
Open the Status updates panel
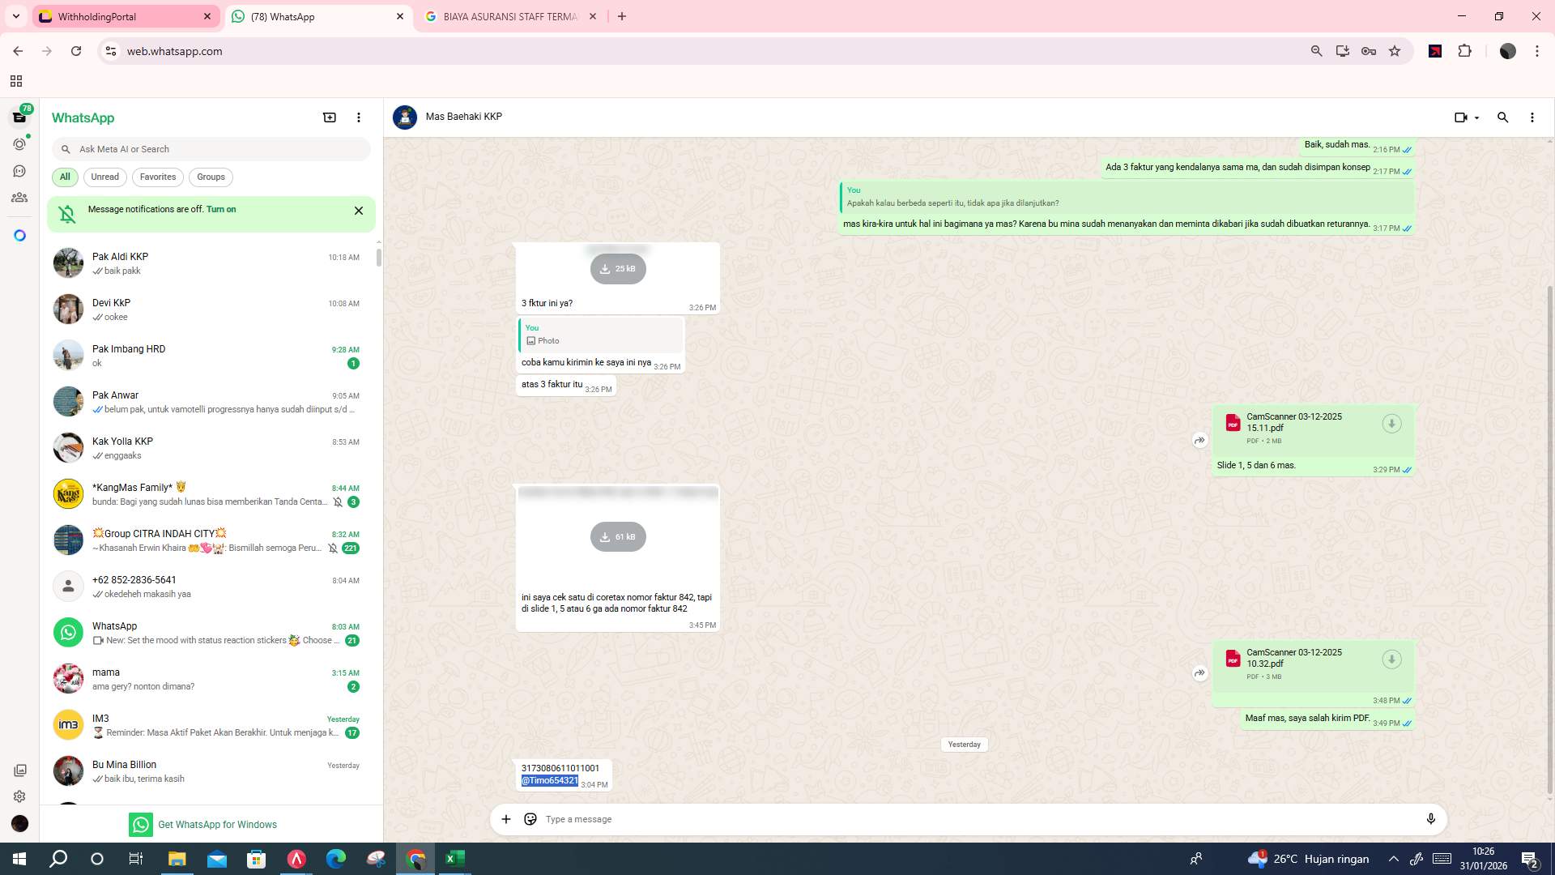(x=19, y=143)
